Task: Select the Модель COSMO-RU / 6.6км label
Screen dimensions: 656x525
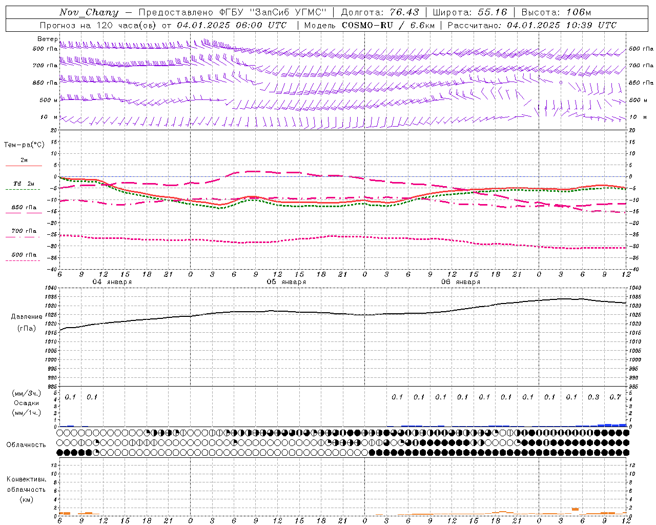Action: tap(369, 25)
